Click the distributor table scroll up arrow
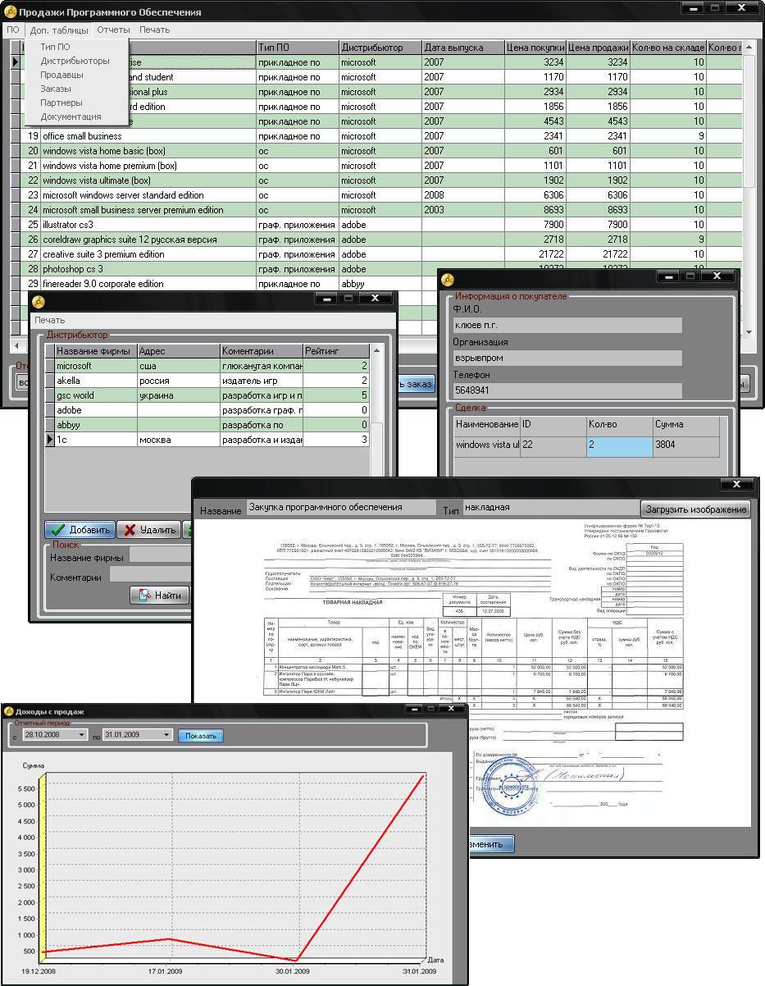The width and height of the screenshot is (765, 986). [377, 350]
